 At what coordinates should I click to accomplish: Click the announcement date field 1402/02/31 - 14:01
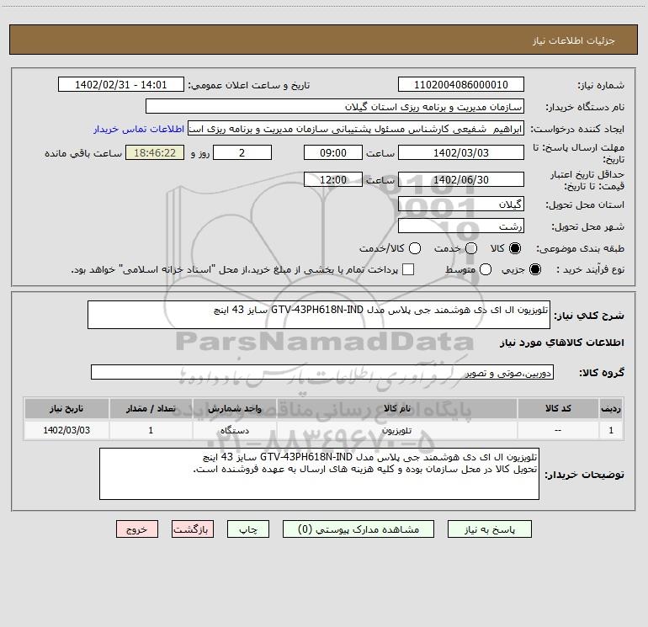point(120,85)
